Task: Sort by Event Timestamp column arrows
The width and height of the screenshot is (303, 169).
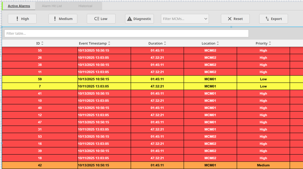Action: 109,43
